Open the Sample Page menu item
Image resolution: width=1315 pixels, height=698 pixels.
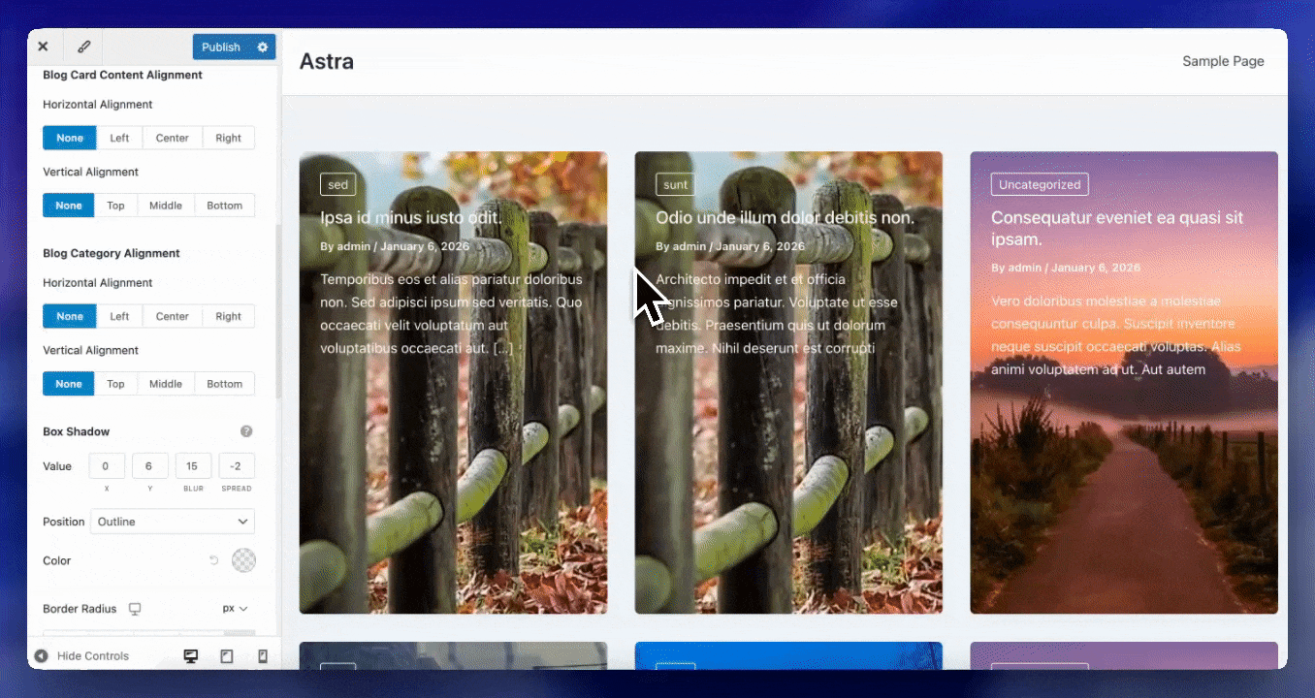click(1222, 61)
